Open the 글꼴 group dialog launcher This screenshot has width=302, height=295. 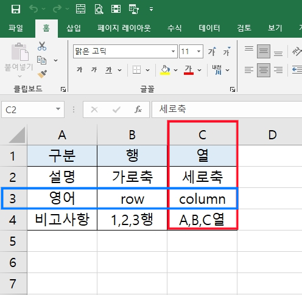(233, 89)
